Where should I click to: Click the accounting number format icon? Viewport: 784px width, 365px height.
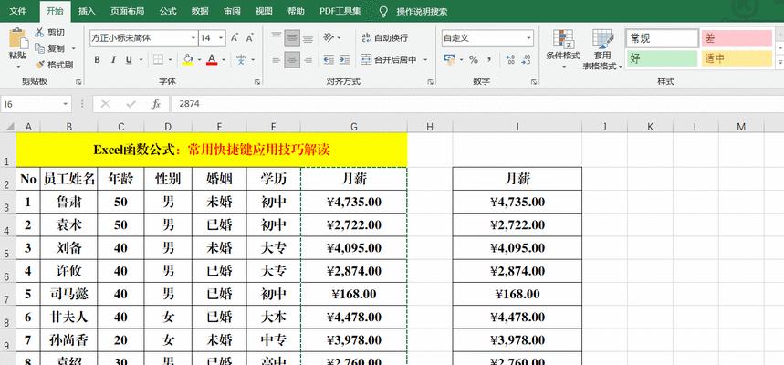click(x=449, y=60)
